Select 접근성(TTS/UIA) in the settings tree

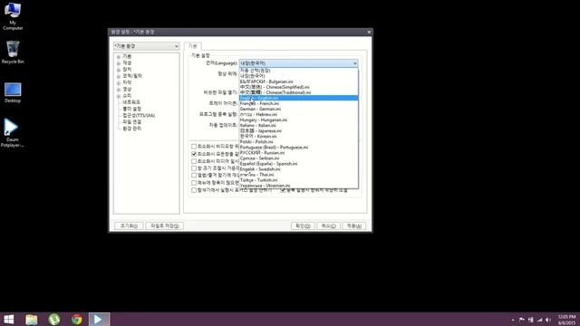[139, 115]
